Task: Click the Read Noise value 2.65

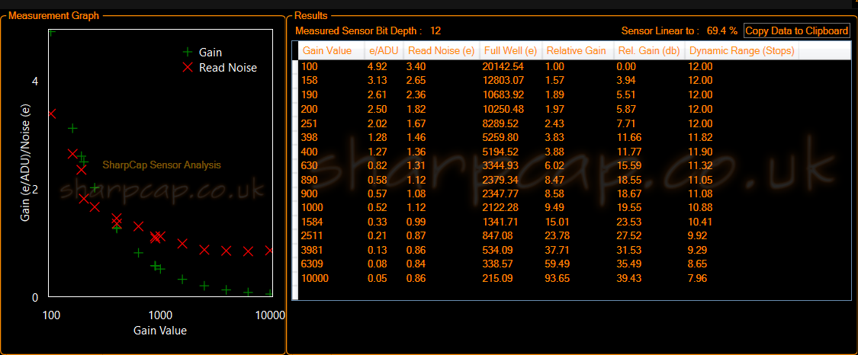Action: pos(416,80)
